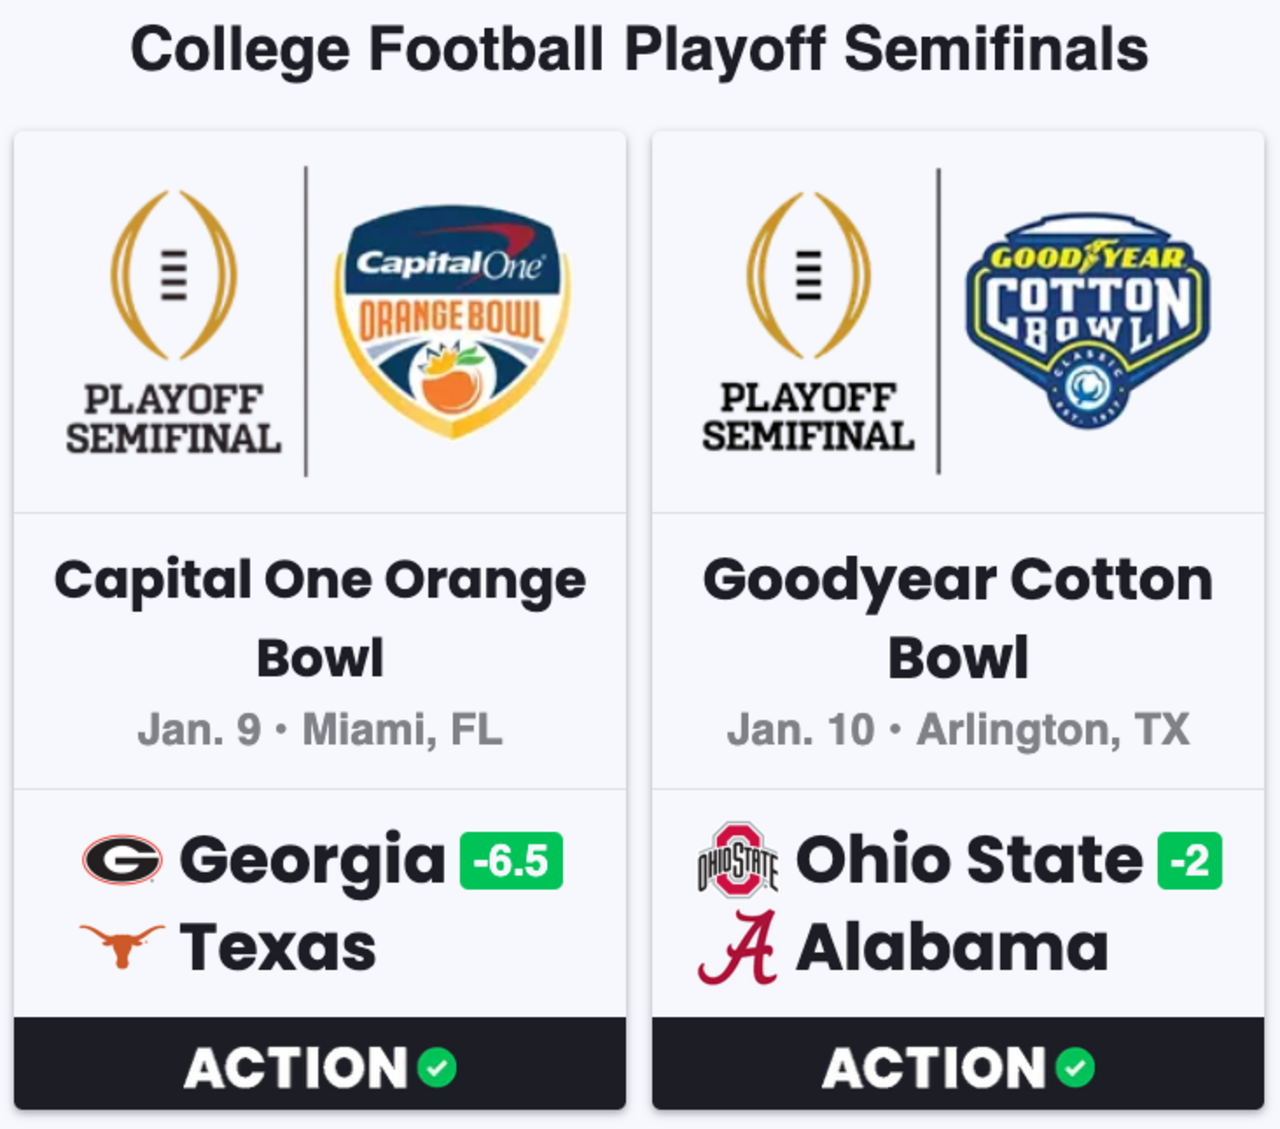Screen dimensions: 1280x1129
Task: Select the Georgia -6.5 spread badge
Action: [511, 860]
